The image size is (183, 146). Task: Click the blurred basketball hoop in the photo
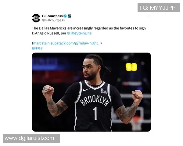pos(136,122)
